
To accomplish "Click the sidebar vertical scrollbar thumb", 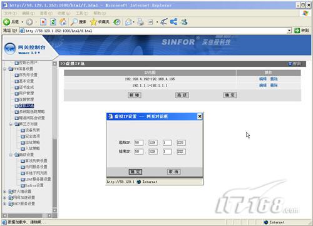I will 54,173.
